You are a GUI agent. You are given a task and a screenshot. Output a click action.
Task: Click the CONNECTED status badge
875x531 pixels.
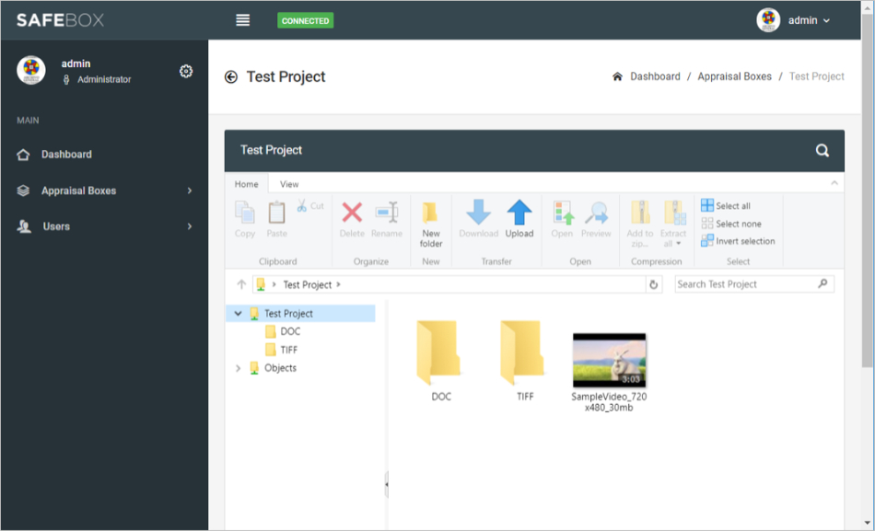pyautogui.click(x=305, y=20)
